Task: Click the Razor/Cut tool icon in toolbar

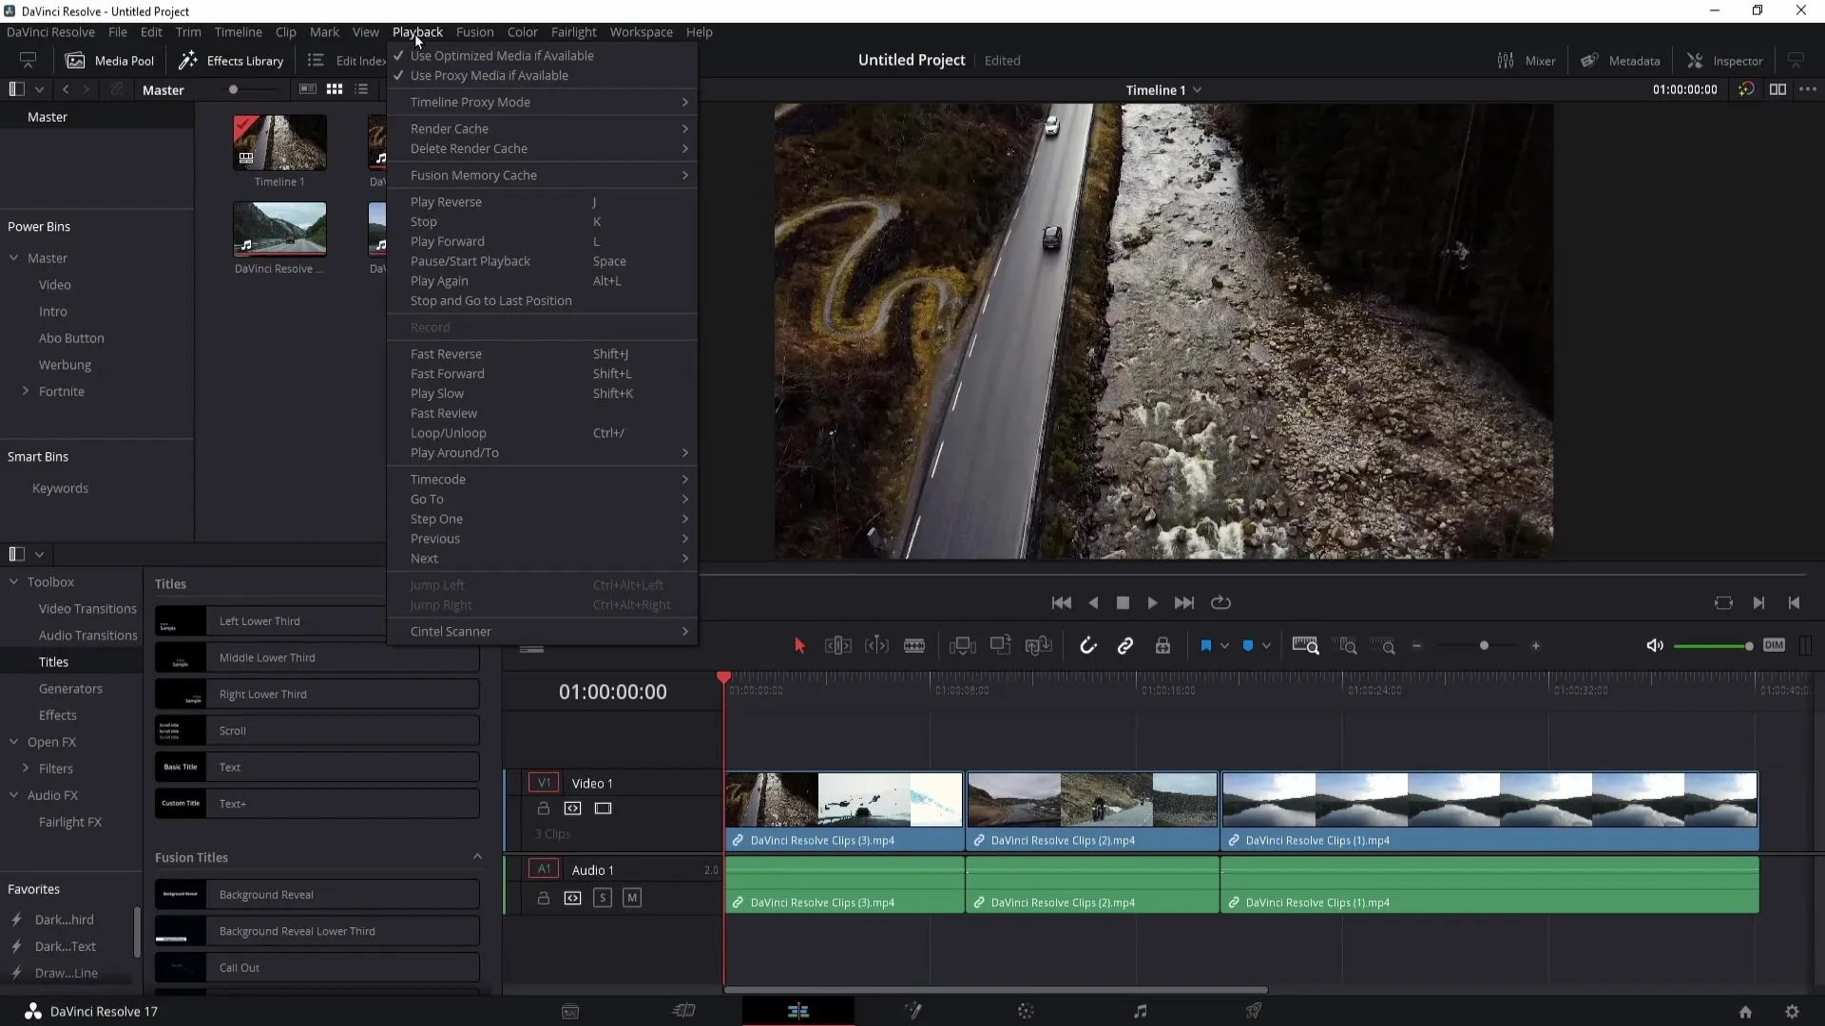Action: coord(915,646)
